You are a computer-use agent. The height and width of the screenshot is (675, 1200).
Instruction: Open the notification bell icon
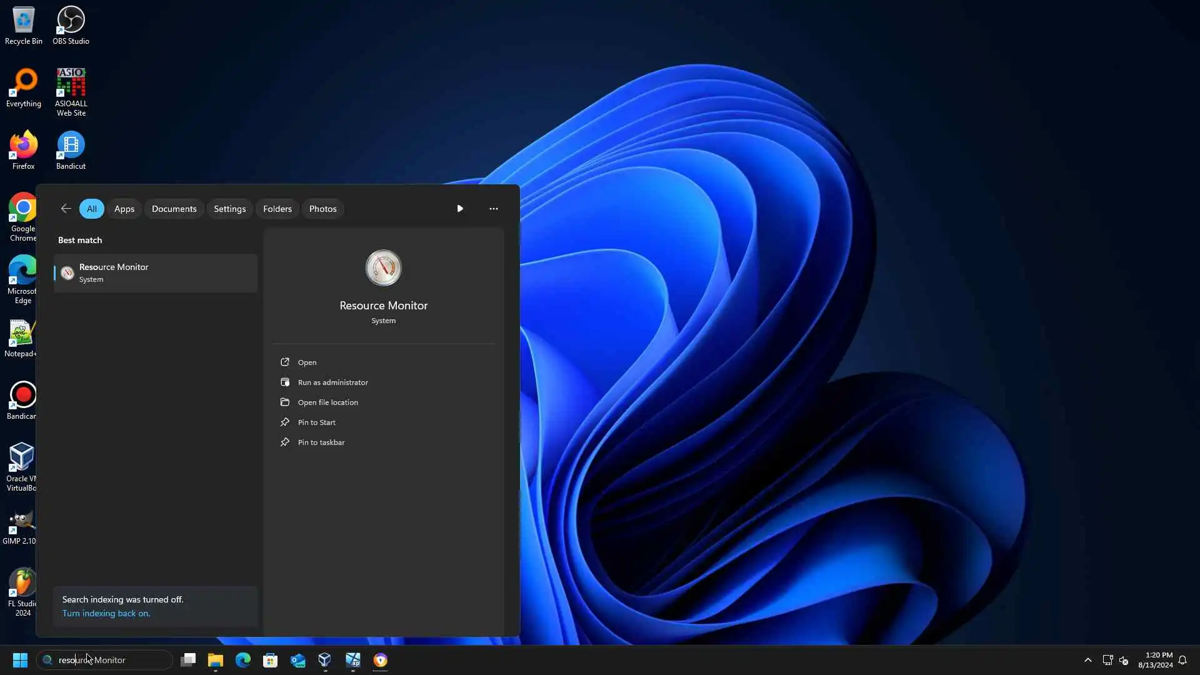1182,660
